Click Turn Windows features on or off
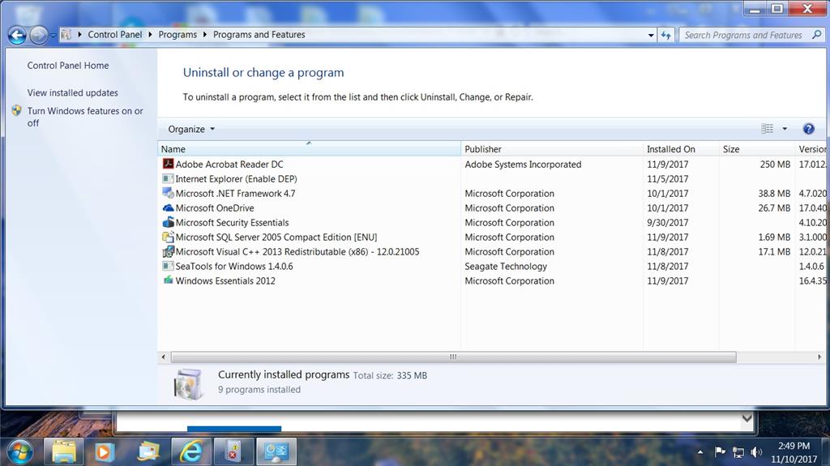The image size is (830, 466). (85, 117)
